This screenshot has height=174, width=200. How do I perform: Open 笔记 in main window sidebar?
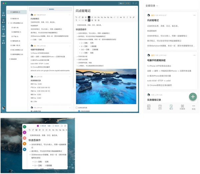(3, 21)
